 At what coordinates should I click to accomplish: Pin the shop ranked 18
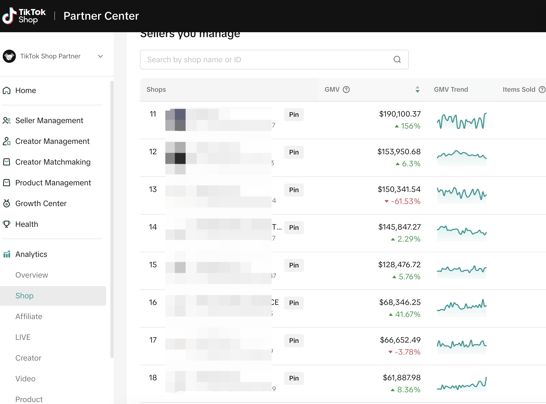click(x=294, y=378)
